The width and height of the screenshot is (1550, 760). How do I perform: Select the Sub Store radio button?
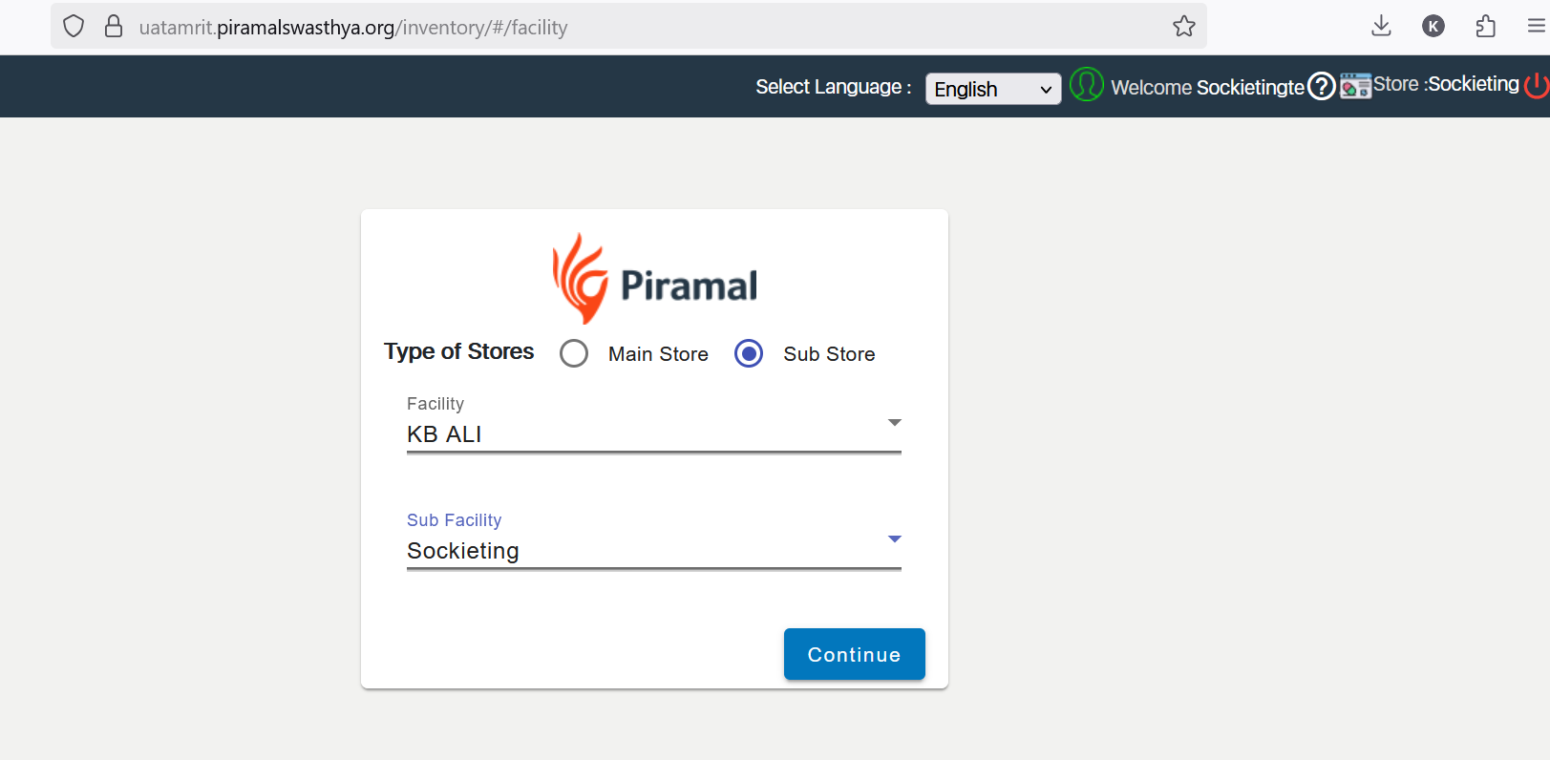coord(749,353)
